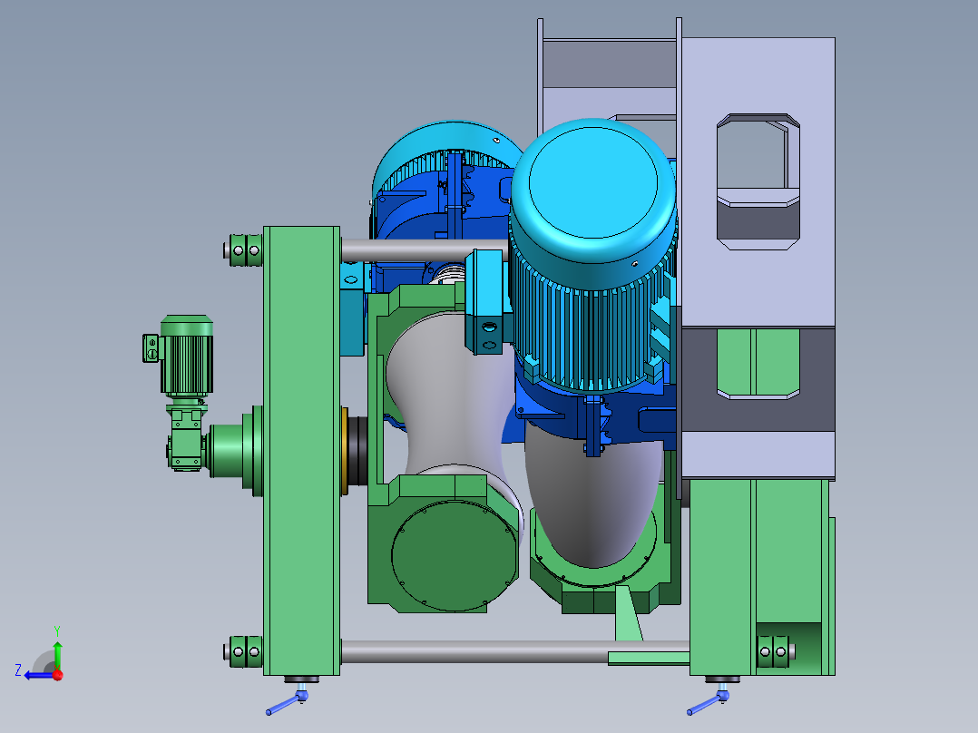Select the green right-angle gearbox below the small motor
This screenshot has width=978, height=733.
tap(186, 438)
